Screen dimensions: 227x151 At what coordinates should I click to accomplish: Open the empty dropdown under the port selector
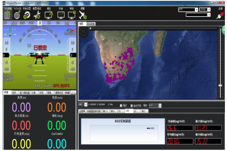[x=198, y=15]
